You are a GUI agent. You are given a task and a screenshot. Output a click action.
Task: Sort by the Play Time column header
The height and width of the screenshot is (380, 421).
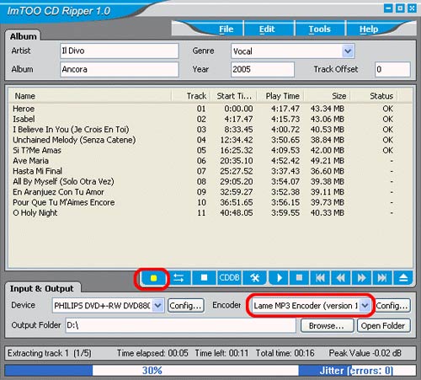[281, 96]
